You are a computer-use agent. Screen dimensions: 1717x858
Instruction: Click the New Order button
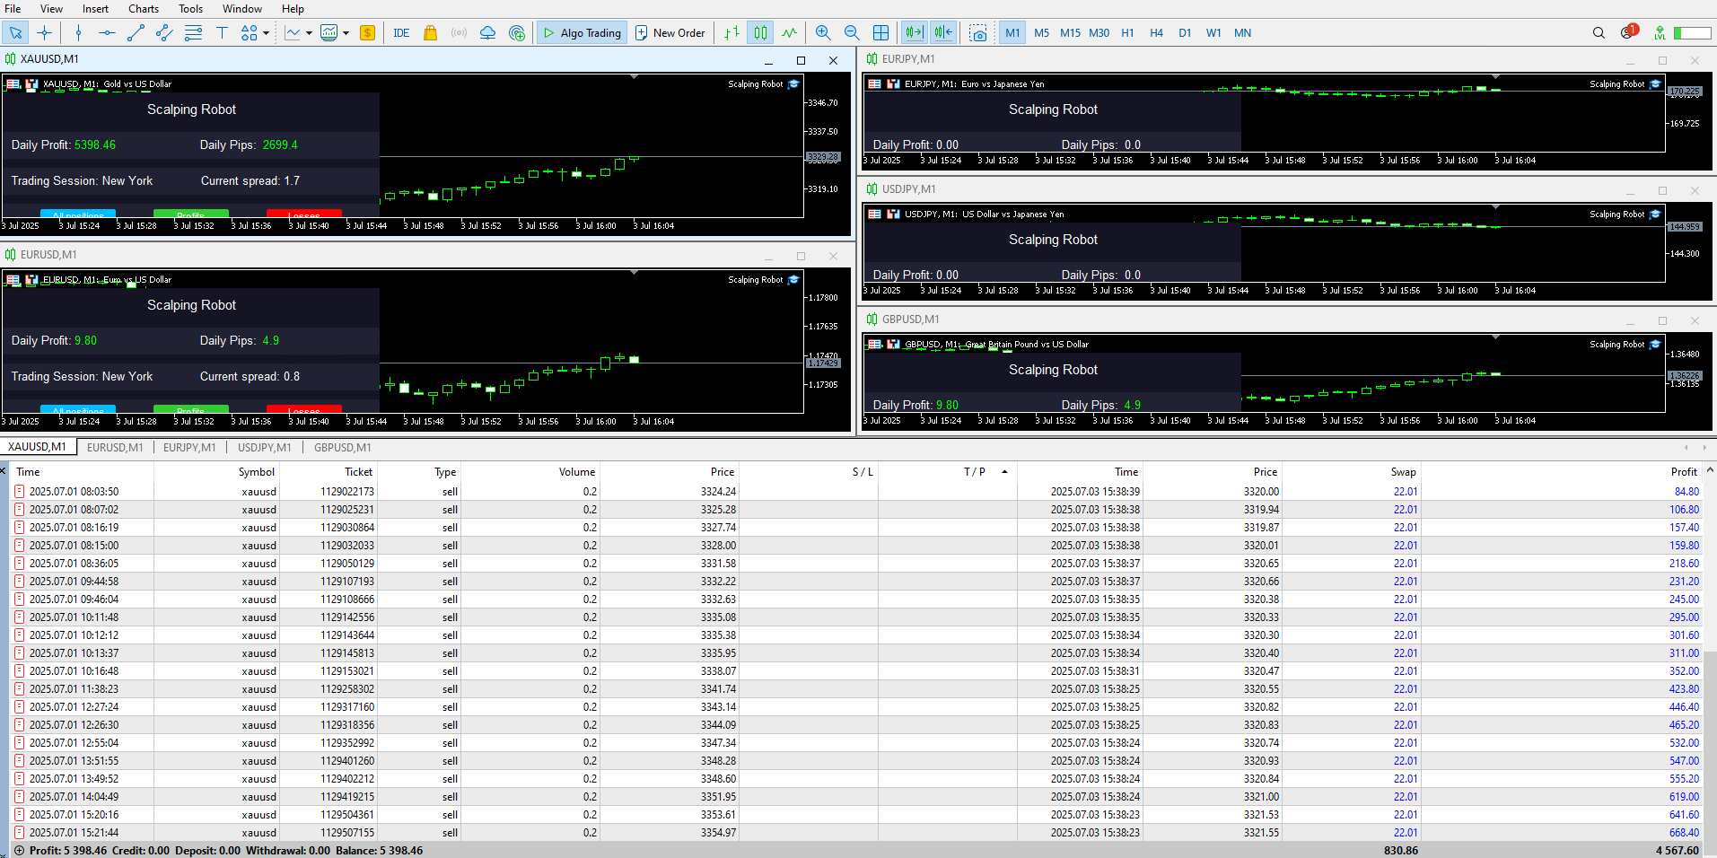click(670, 33)
